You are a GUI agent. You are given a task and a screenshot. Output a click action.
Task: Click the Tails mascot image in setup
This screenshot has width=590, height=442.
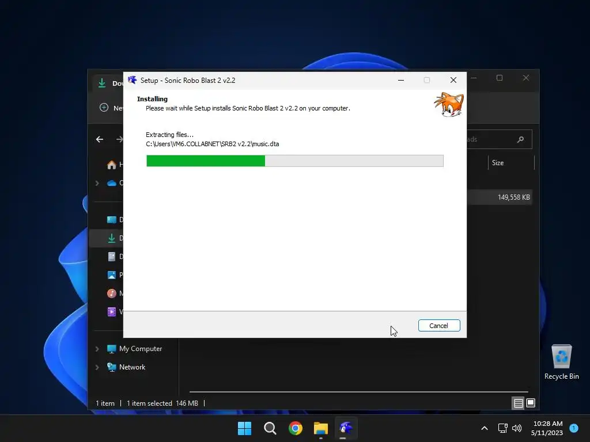click(448, 104)
